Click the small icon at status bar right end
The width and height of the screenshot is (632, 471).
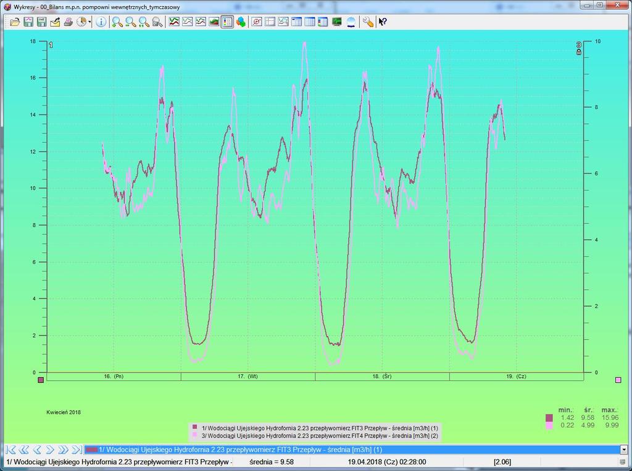[x=623, y=462]
